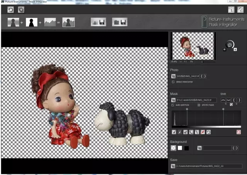The height and width of the screenshot is (175, 247).
Task: Click the save single image icon
Action: (98, 22)
